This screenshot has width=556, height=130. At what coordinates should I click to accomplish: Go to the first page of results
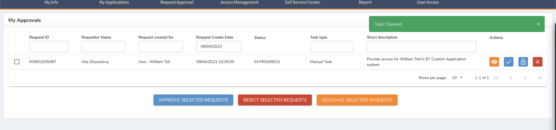pyautogui.click(x=496, y=78)
